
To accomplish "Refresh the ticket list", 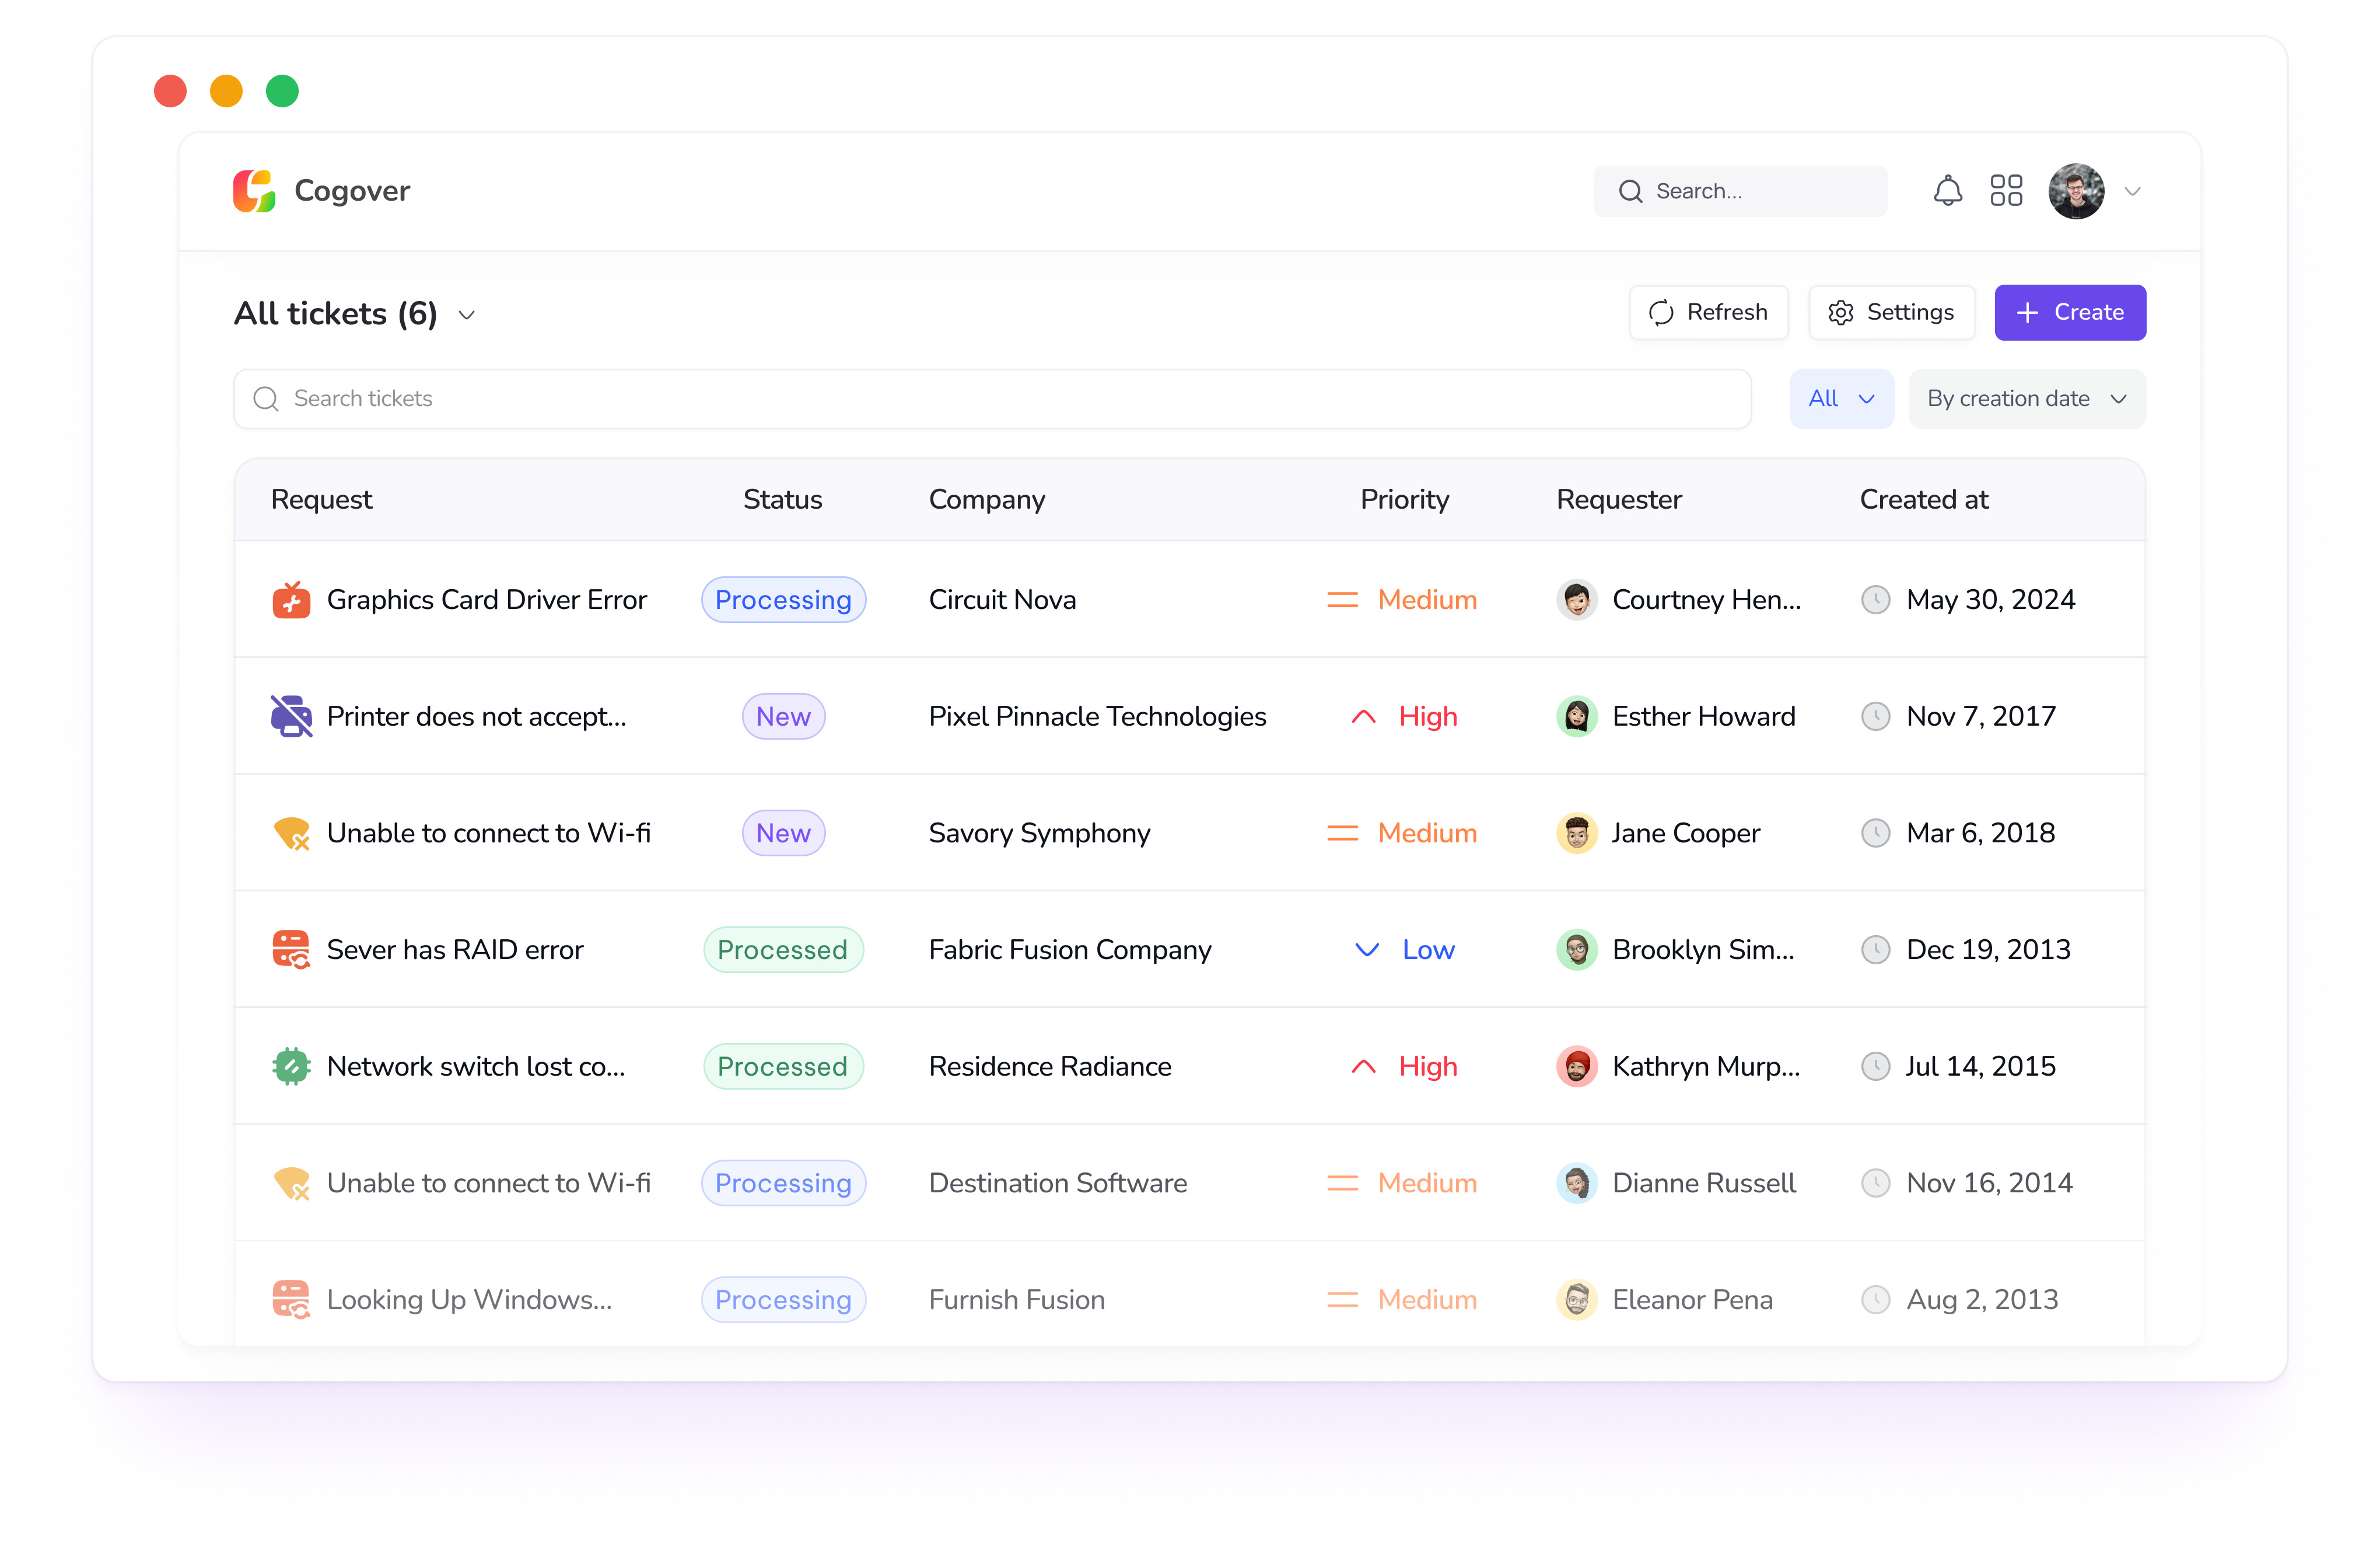I will click(1708, 313).
